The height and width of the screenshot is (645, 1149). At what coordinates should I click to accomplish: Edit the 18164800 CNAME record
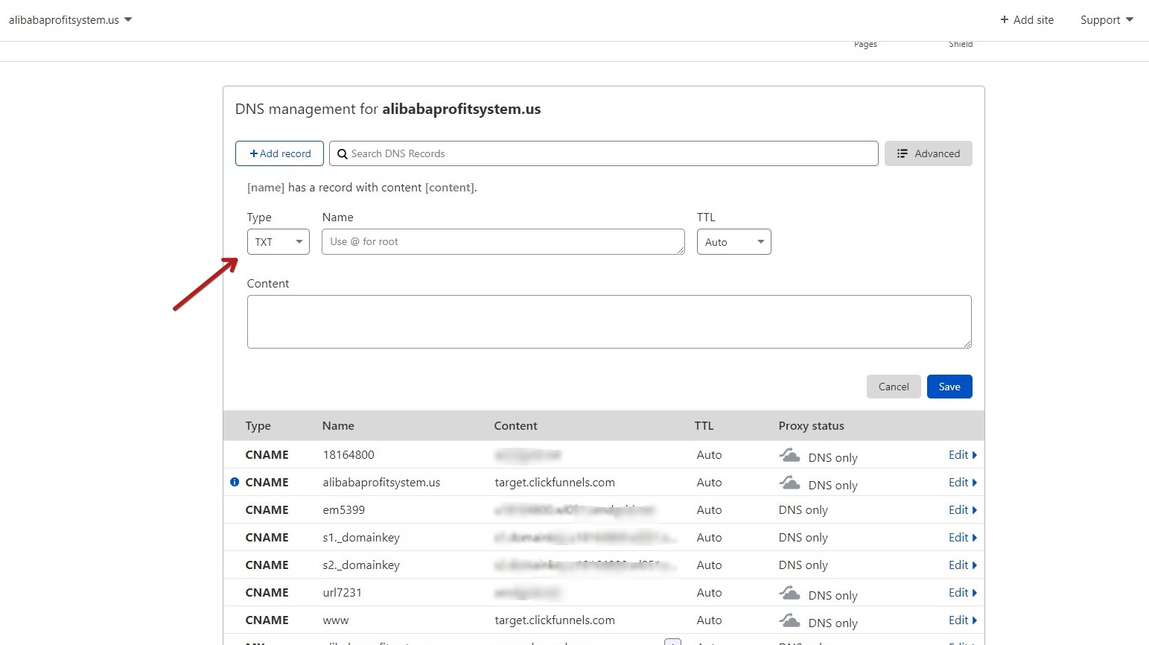pyautogui.click(x=962, y=455)
